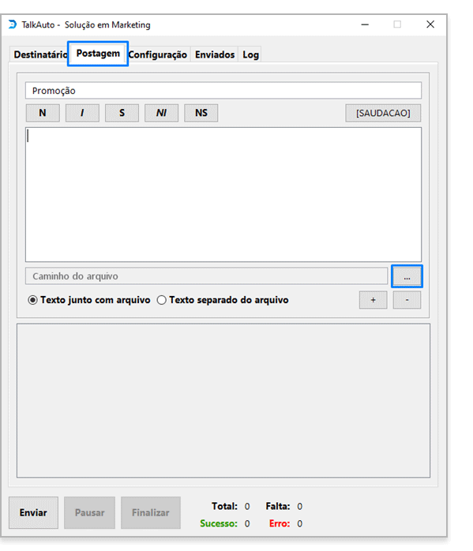Click the TalkAuto logo in title bar
Image resolution: width=473 pixels, height=551 pixels.
tap(13, 24)
